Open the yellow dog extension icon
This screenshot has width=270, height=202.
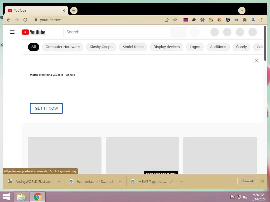(x=211, y=20)
